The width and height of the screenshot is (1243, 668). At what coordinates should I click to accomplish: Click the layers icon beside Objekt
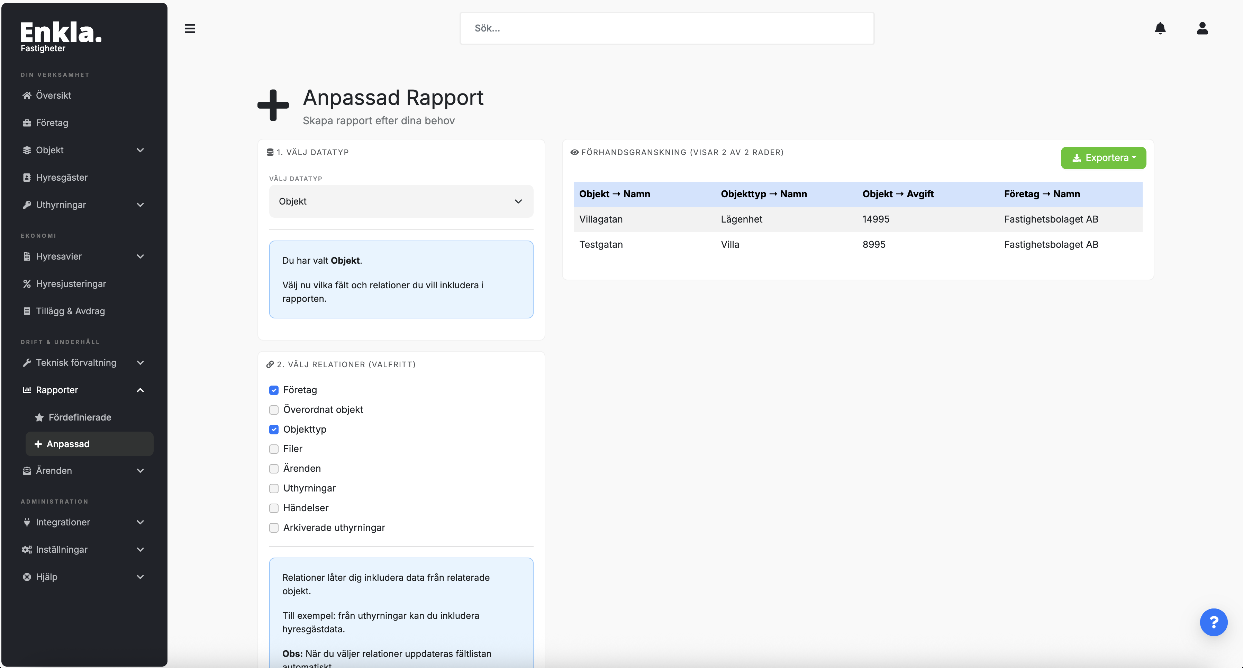pyautogui.click(x=27, y=150)
